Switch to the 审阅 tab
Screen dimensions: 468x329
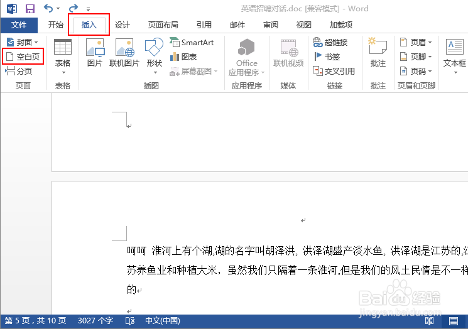point(271,24)
